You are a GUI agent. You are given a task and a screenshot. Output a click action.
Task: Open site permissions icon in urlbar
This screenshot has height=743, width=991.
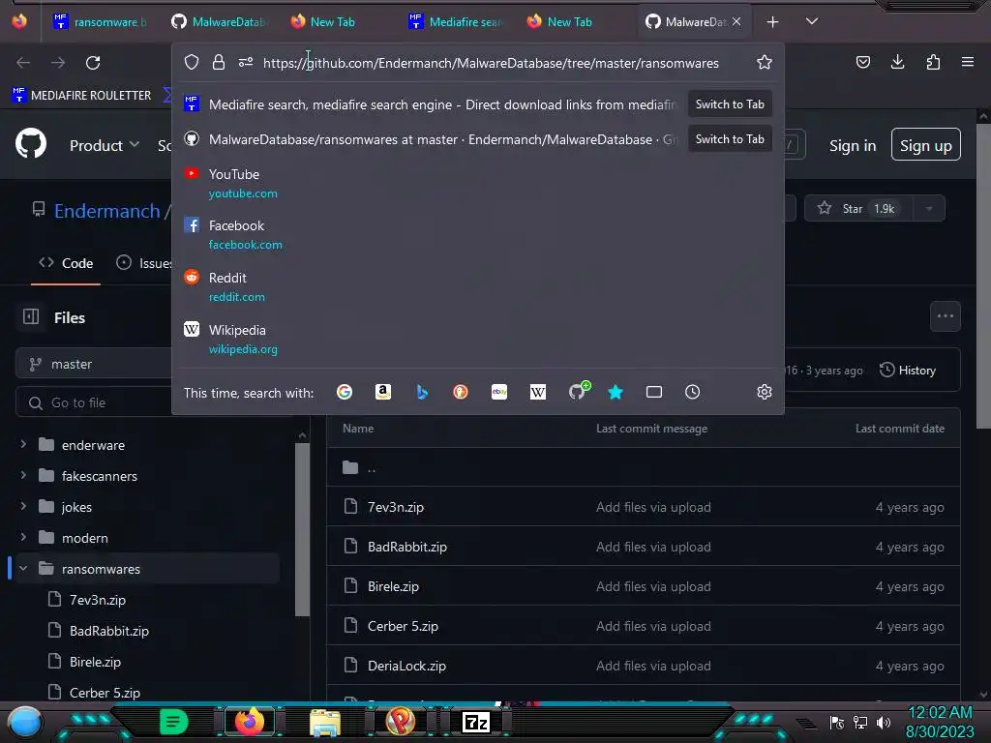[246, 62]
